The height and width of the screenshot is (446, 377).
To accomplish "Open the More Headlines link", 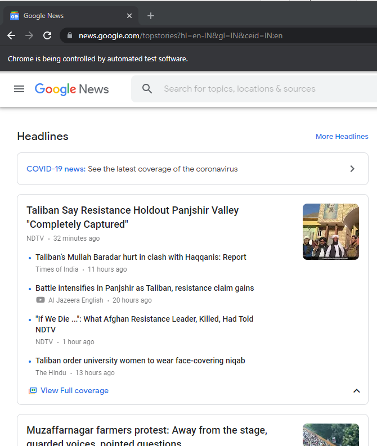I will 342,137.
